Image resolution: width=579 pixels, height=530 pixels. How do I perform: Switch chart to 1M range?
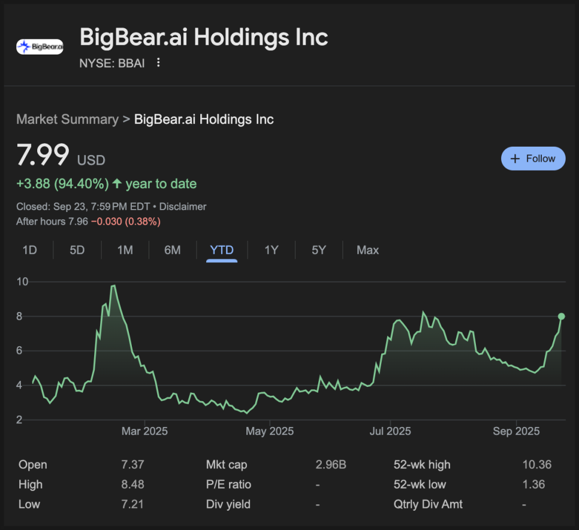[125, 250]
